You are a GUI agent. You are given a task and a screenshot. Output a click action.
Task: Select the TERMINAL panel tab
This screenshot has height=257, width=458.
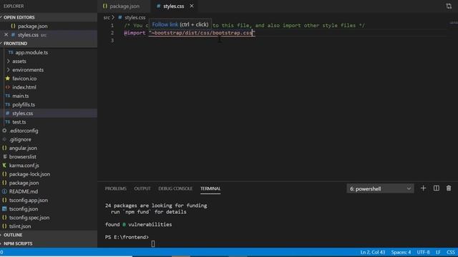click(210, 188)
